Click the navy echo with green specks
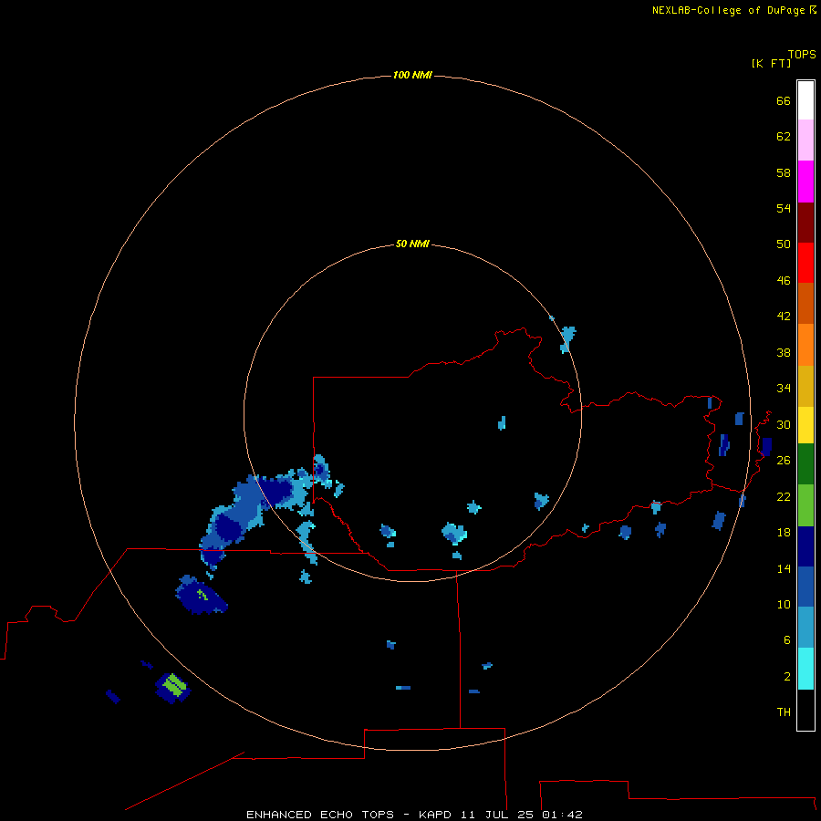The width and height of the screenshot is (821, 821). coord(201,596)
